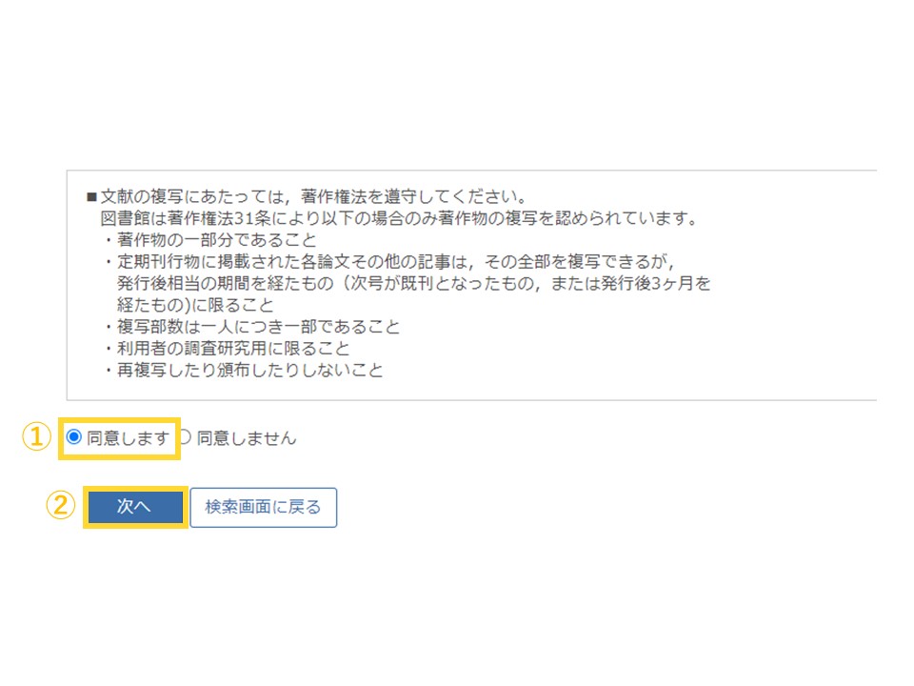This screenshot has width=914, height=686.
Task: Click the circled number ① annotation
Action: coord(36,437)
